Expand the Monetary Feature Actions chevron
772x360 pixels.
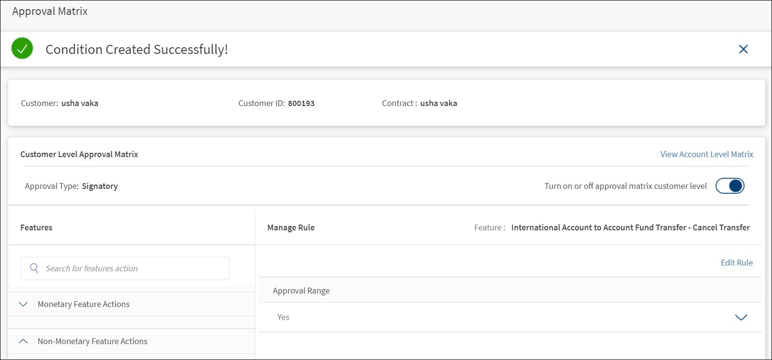pos(23,304)
